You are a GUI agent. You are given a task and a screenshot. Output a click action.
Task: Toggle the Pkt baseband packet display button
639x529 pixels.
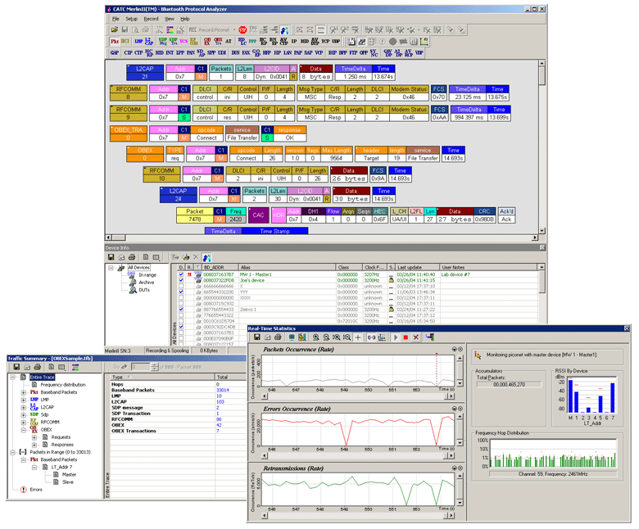(x=115, y=42)
